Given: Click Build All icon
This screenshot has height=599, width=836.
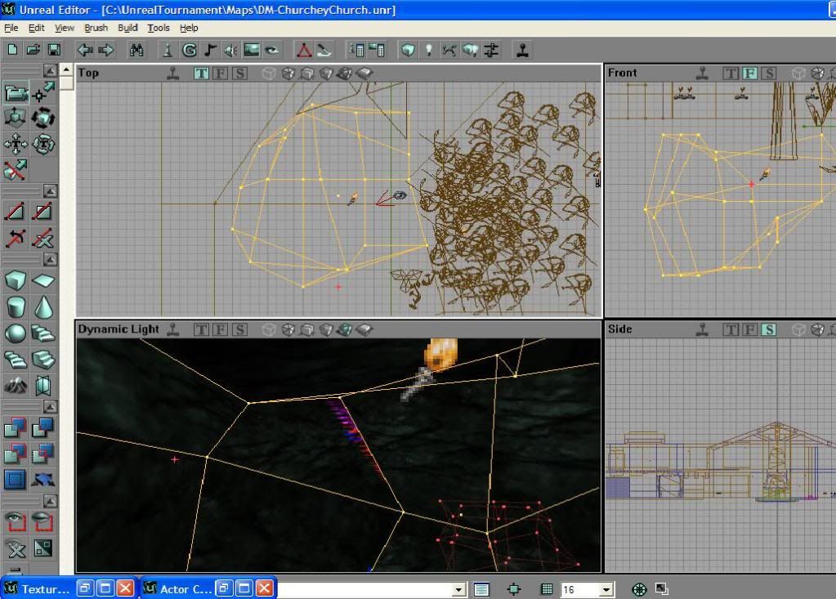Looking at the screenshot, I should click(x=470, y=50).
